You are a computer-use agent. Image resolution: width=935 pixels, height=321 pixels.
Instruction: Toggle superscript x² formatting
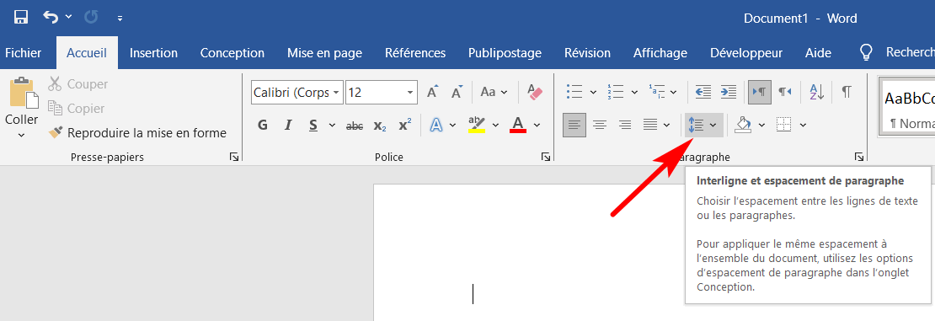pyautogui.click(x=405, y=126)
